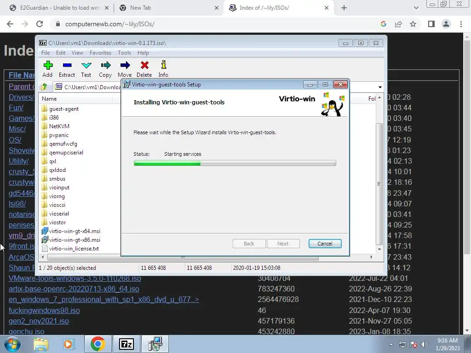
Task: Select the vioscsi folder
Action: pyautogui.click(x=57, y=205)
